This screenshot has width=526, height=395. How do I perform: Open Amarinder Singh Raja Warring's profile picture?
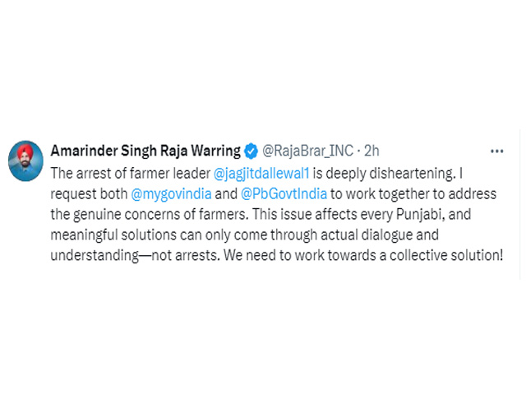coord(25,161)
